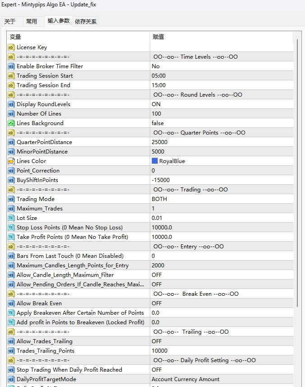
Task: Click the Trades_Trailing_Points integer icon
Action: [11, 351]
